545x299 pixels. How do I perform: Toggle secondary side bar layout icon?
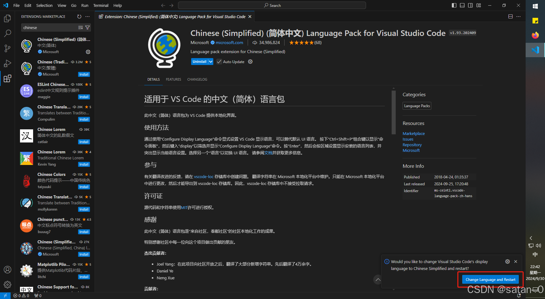pos(470,5)
